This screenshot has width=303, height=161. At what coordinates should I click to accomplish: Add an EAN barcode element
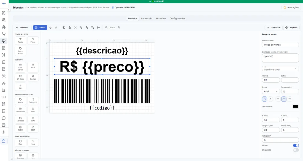tap(33, 67)
